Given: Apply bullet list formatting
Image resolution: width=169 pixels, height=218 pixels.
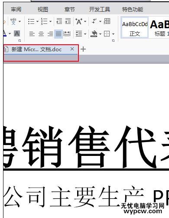Looking at the screenshot, I should 31,21.
